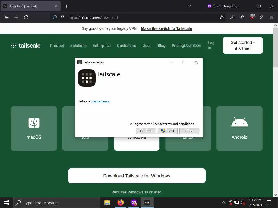278x208 pixels.
Task: Click Tailscale Setup taskbar icon
Action: coord(147,203)
